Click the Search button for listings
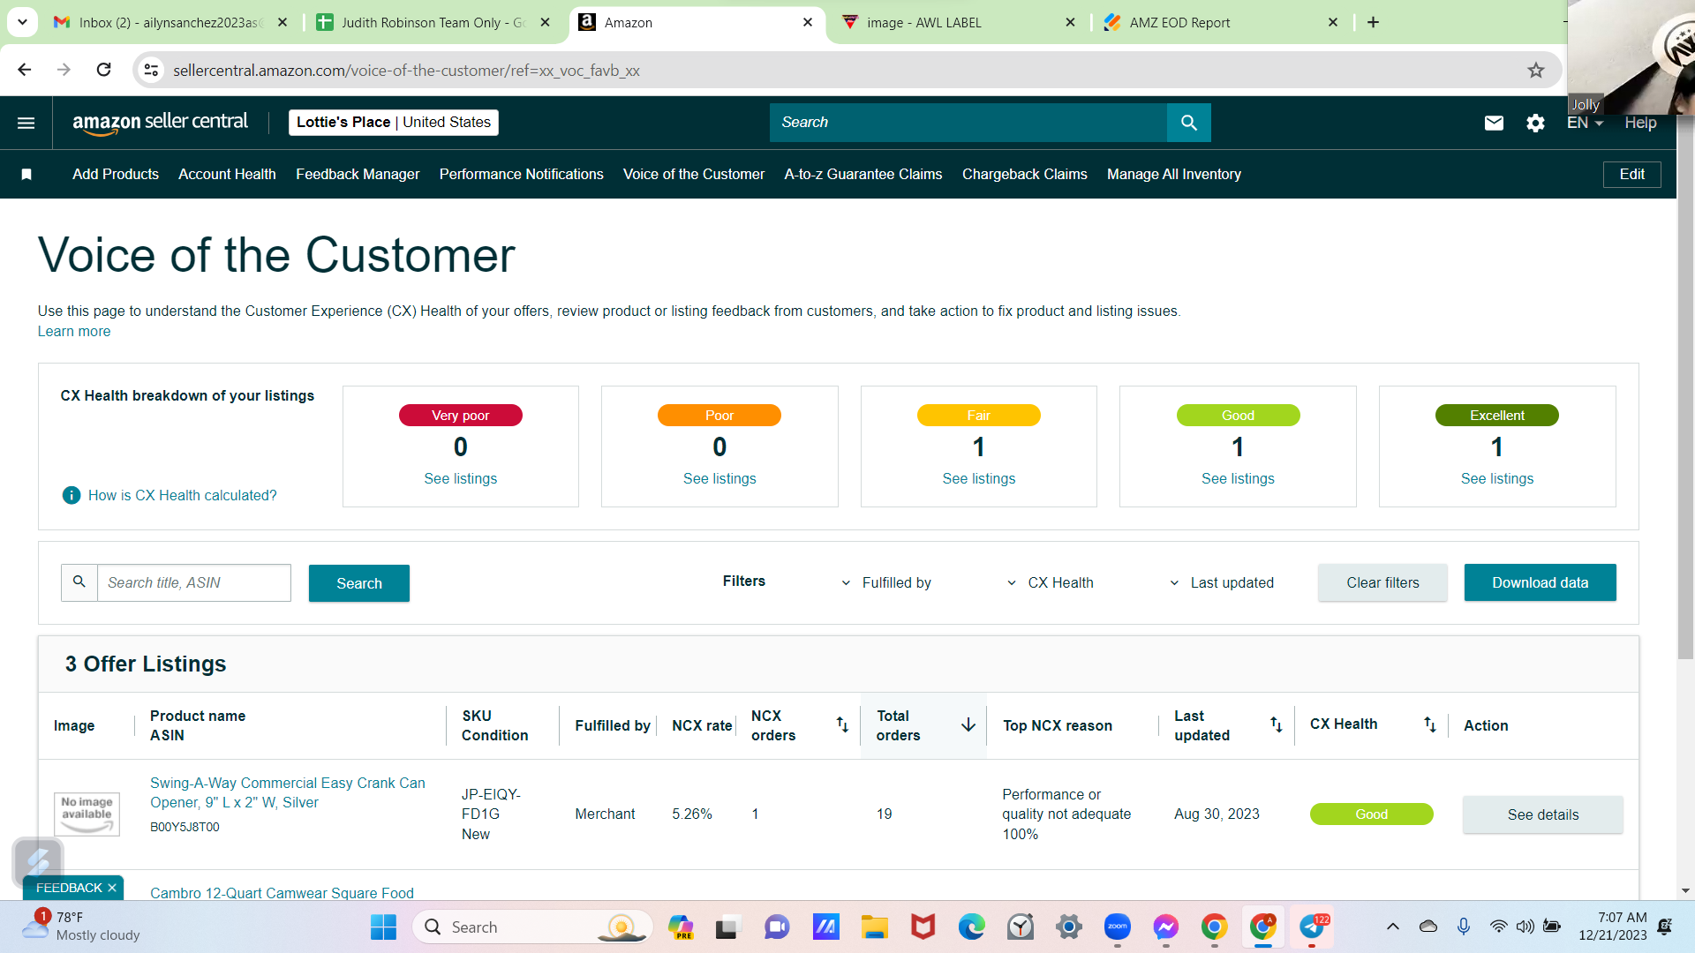Image resolution: width=1695 pixels, height=953 pixels. [359, 583]
